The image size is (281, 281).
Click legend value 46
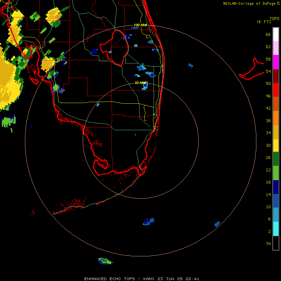(268, 96)
